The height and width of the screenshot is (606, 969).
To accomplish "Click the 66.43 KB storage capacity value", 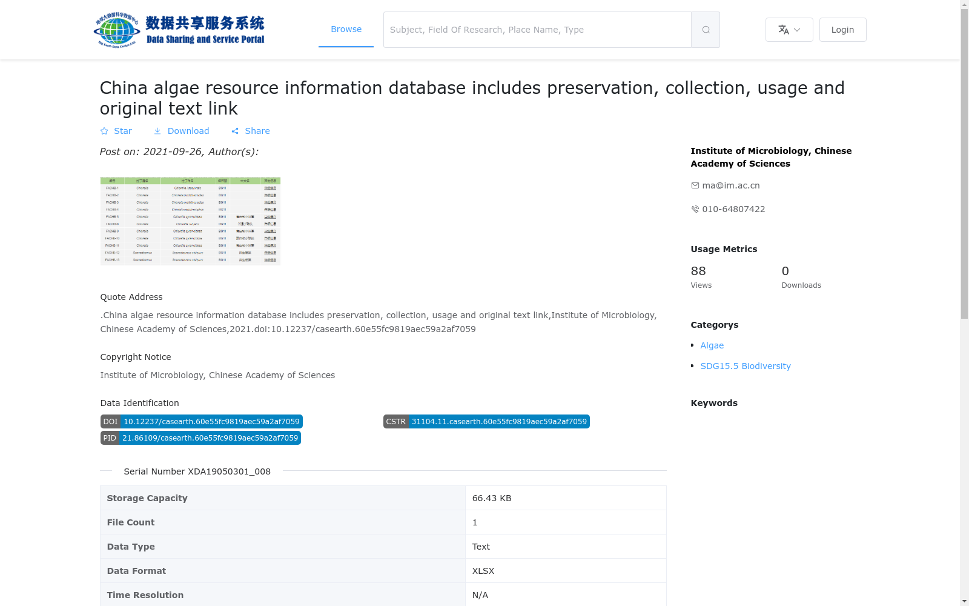I will pos(492,498).
